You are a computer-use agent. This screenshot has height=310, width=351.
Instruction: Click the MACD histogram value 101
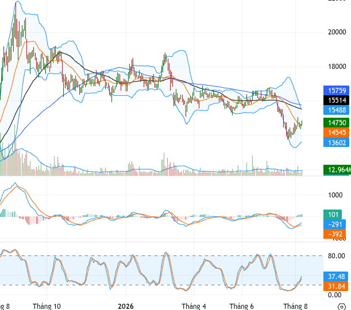(x=333, y=215)
